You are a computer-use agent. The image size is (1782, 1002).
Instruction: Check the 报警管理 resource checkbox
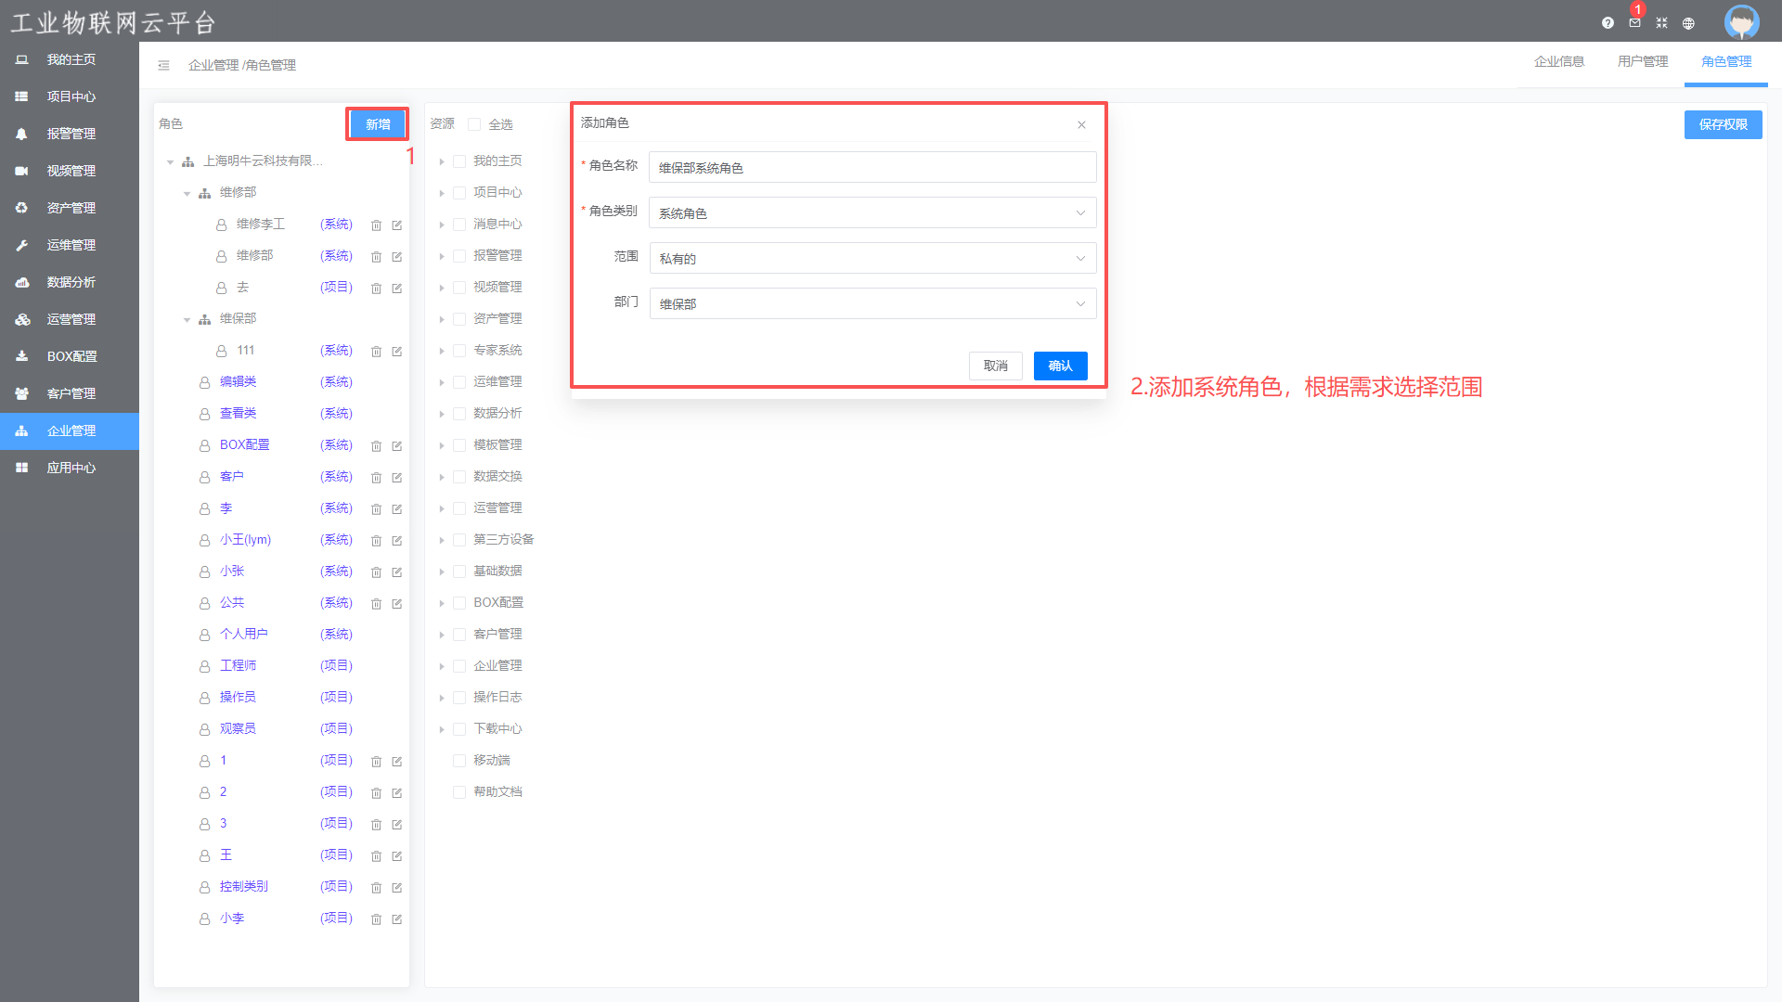459,256
